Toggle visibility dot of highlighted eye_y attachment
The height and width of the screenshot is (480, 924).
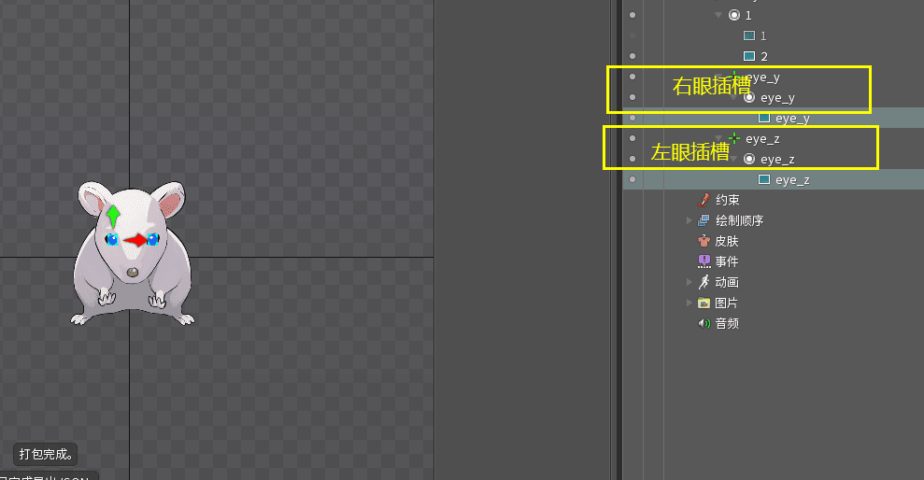click(633, 118)
